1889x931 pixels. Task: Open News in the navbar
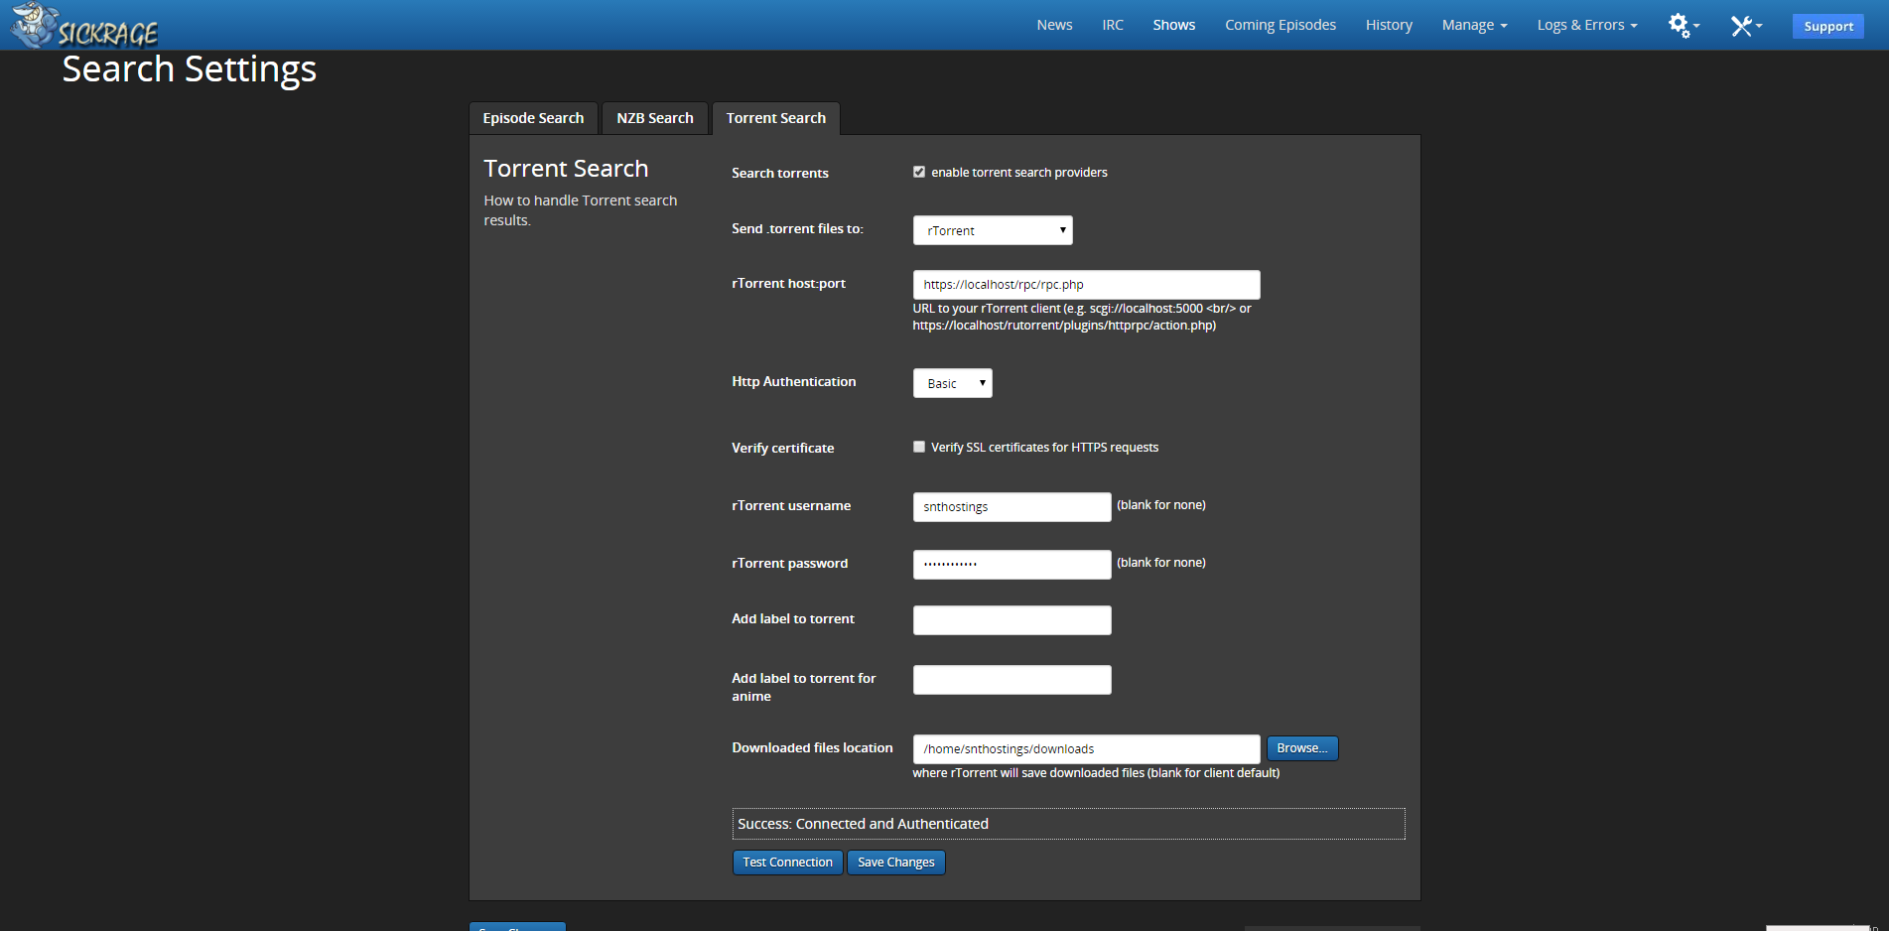[1054, 25]
